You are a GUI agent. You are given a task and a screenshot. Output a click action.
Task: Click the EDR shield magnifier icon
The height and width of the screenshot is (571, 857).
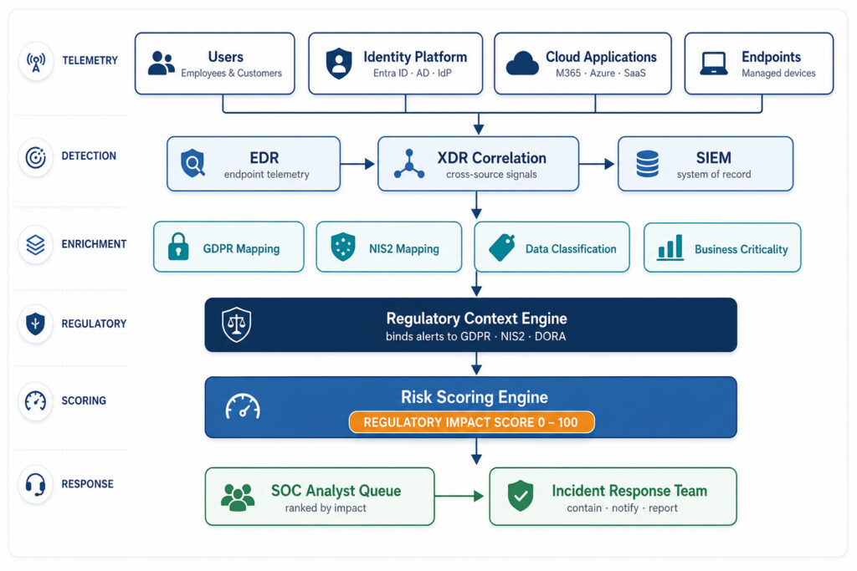(193, 163)
